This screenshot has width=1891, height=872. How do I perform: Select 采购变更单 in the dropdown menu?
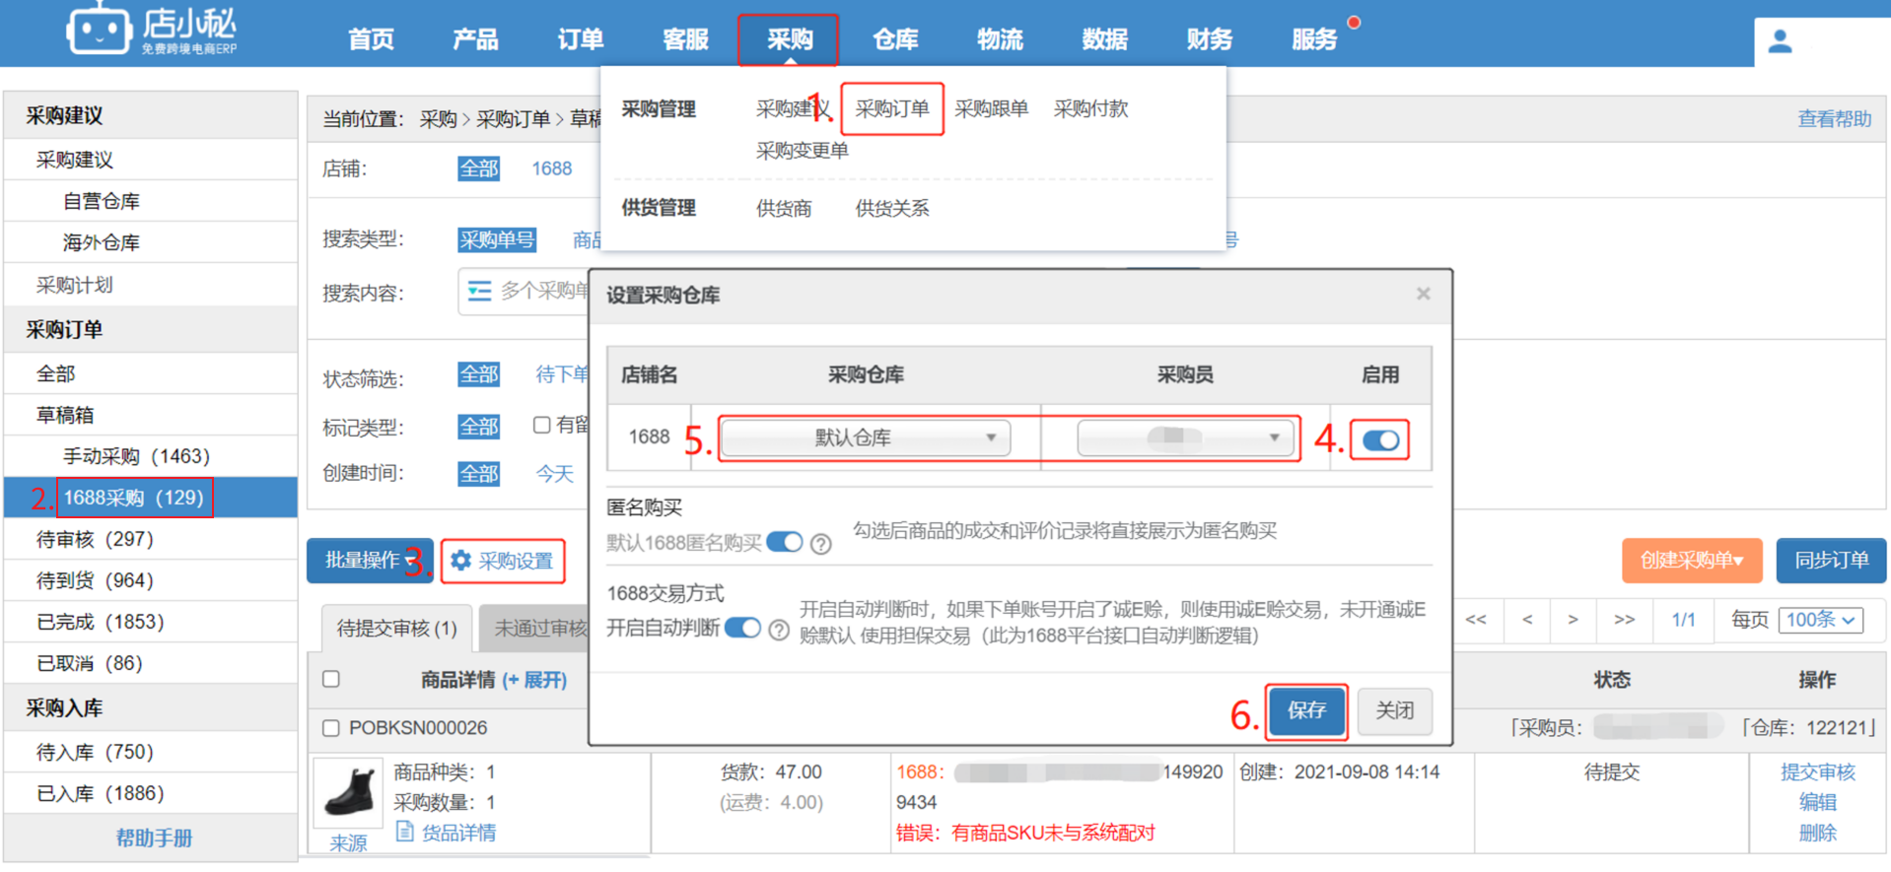pyautogui.click(x=803, y=151)
